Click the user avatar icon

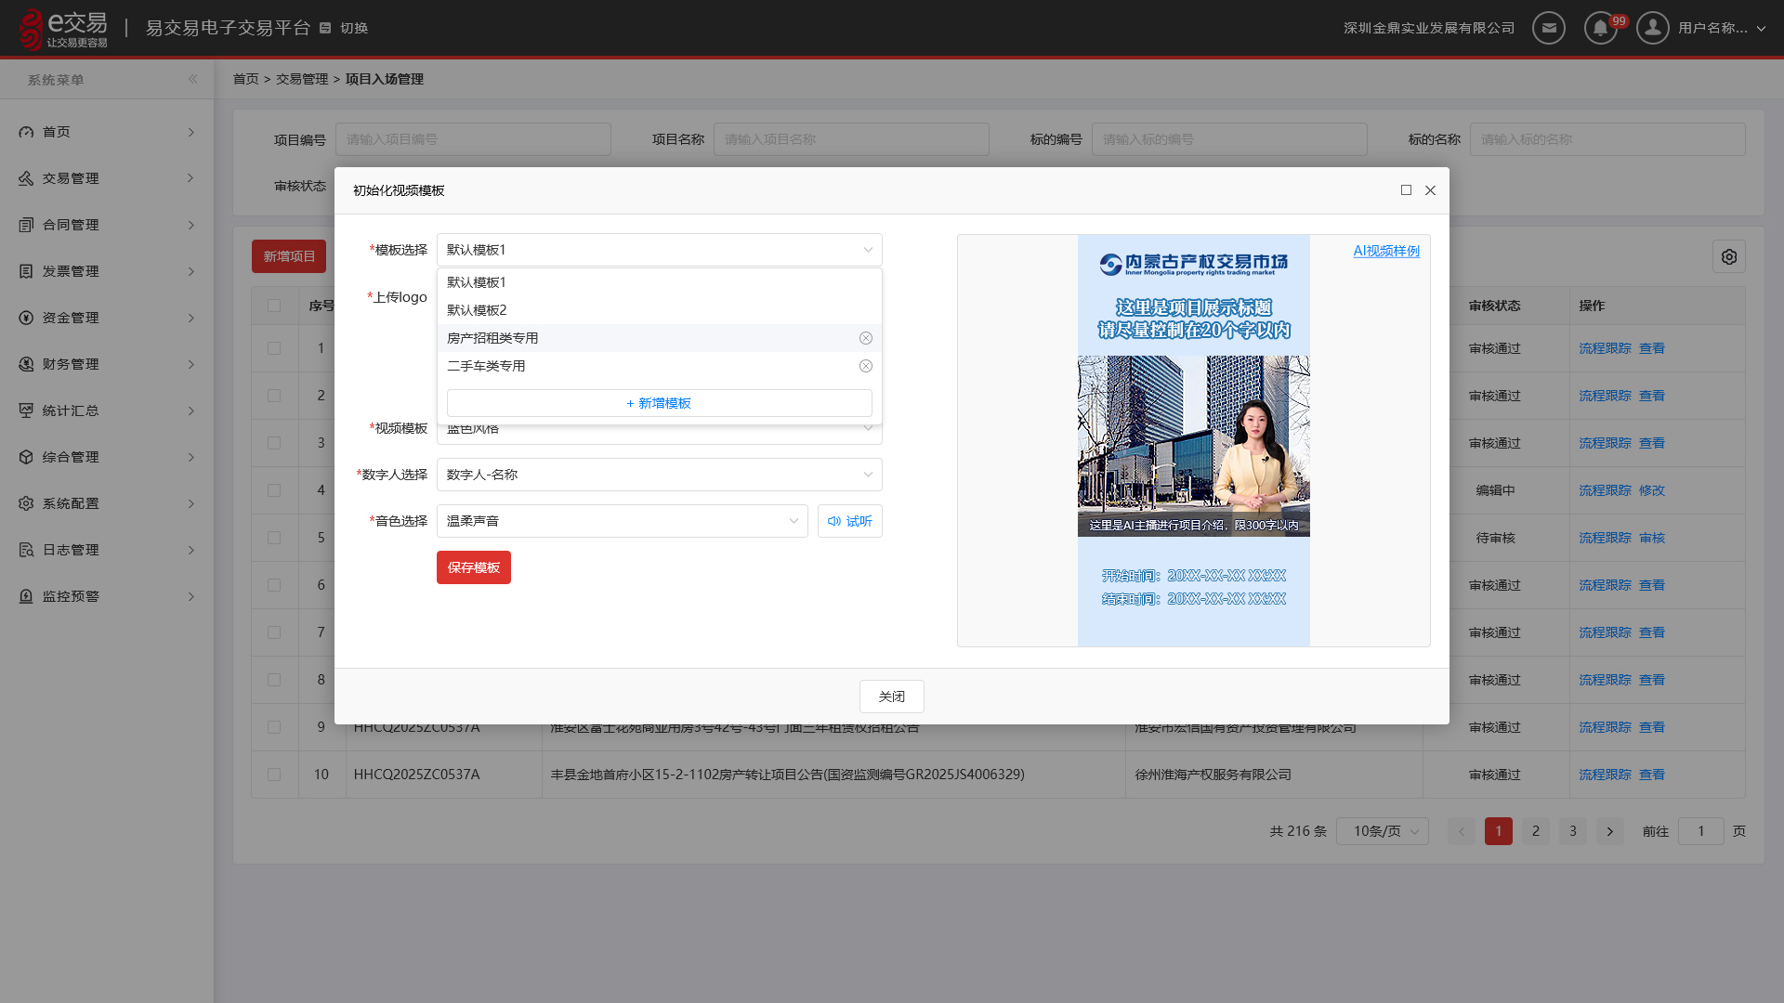[1653, 28]
